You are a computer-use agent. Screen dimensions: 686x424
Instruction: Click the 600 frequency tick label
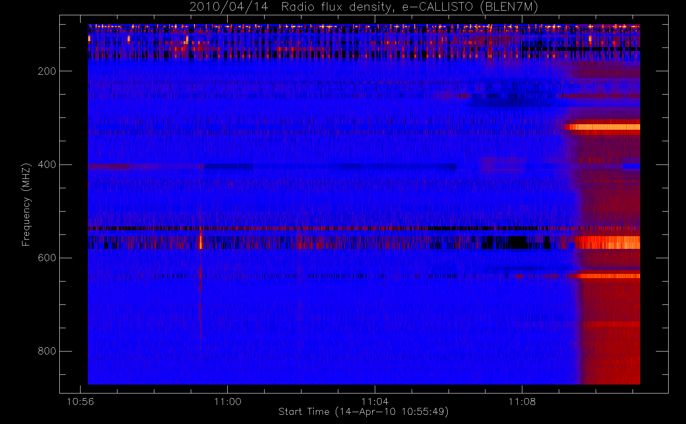click(x=47, y=258)
